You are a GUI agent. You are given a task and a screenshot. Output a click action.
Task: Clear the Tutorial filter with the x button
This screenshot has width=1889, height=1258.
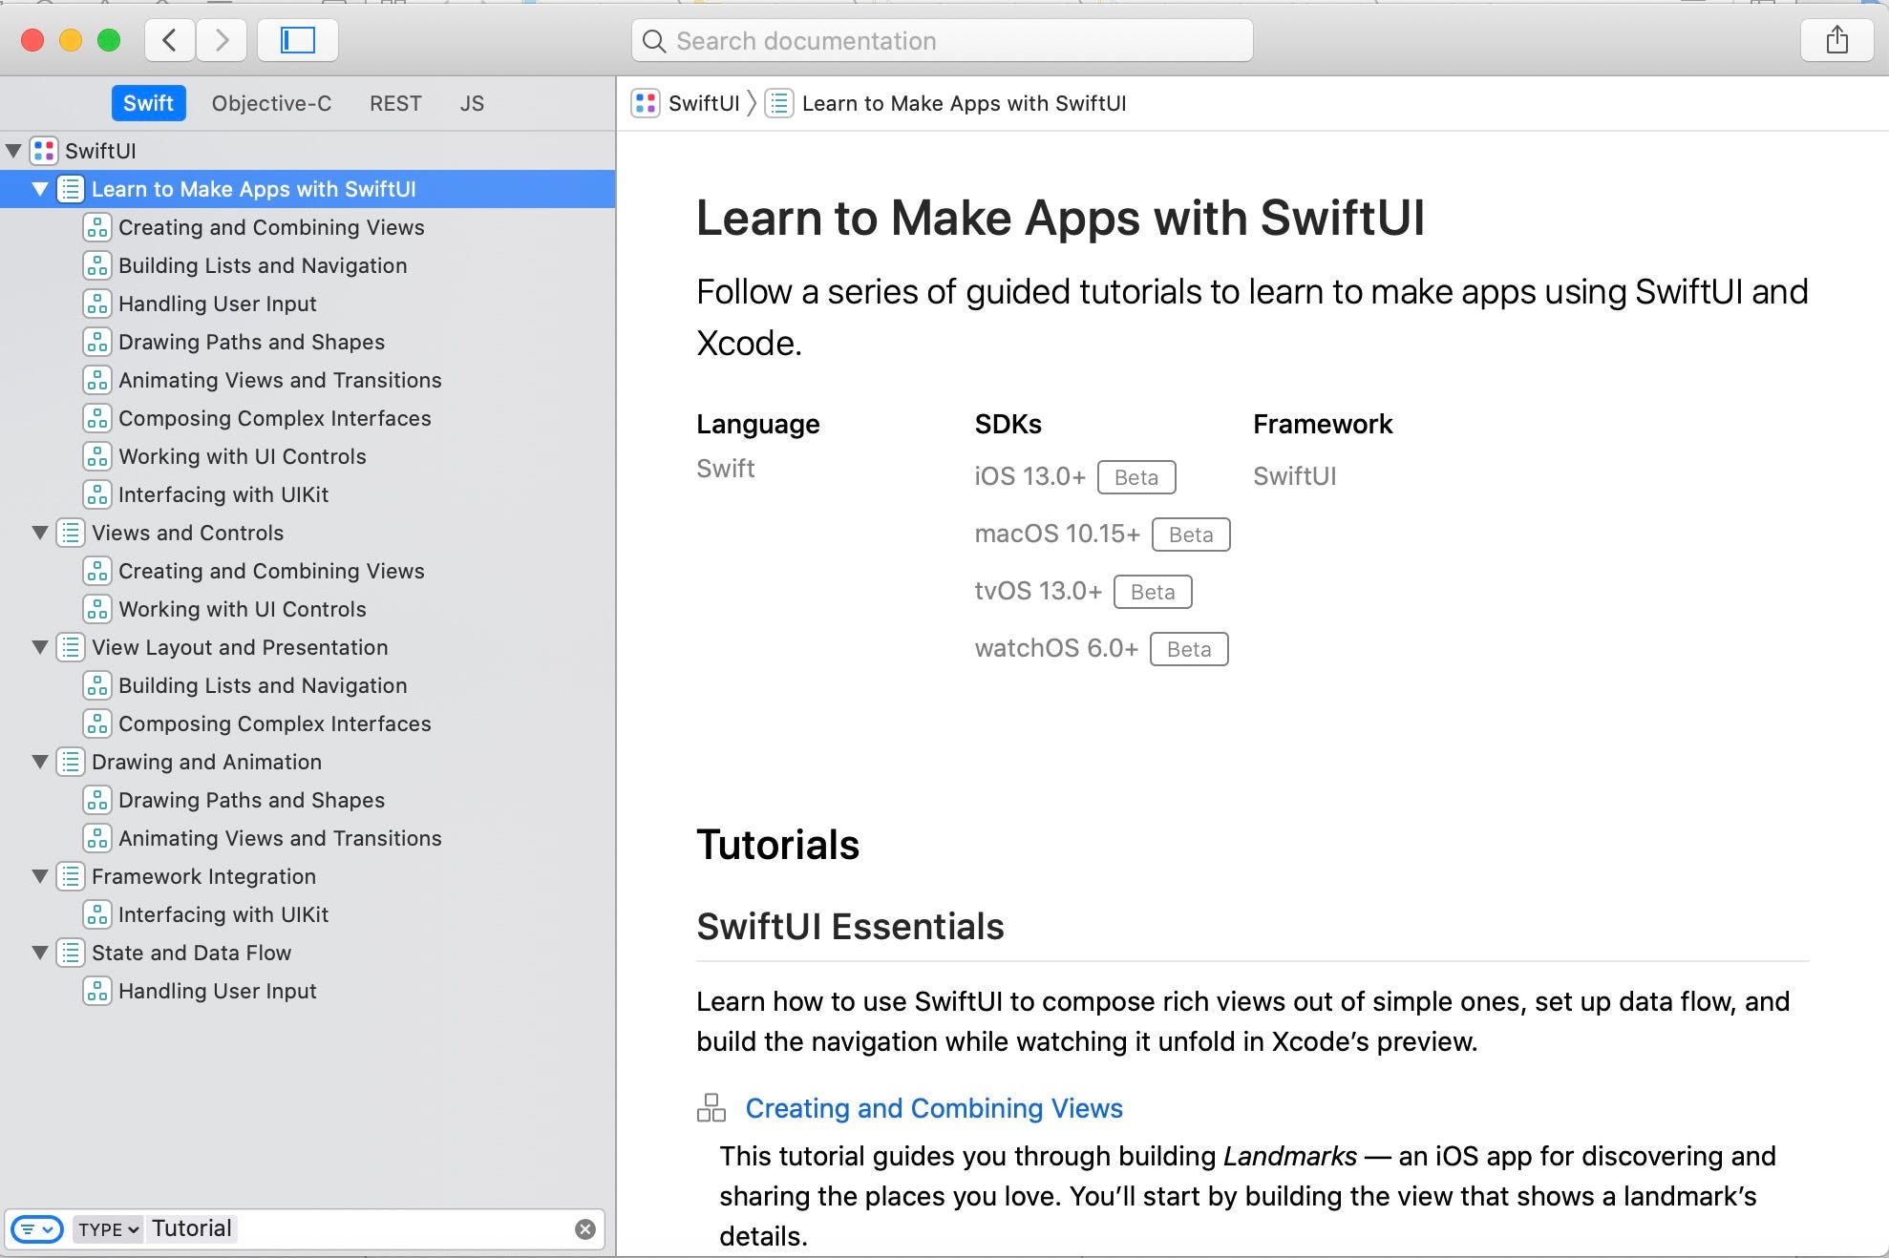pyautogui.click(x=585, y=1229)
